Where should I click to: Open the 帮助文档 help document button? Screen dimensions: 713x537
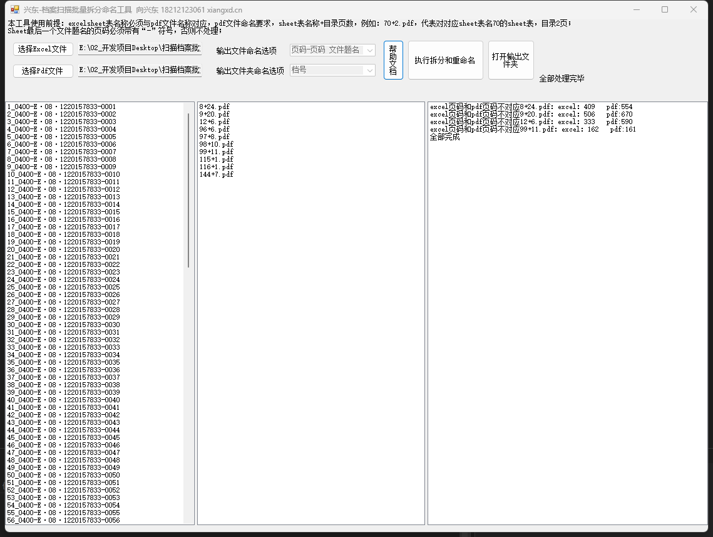pos(393,60)
